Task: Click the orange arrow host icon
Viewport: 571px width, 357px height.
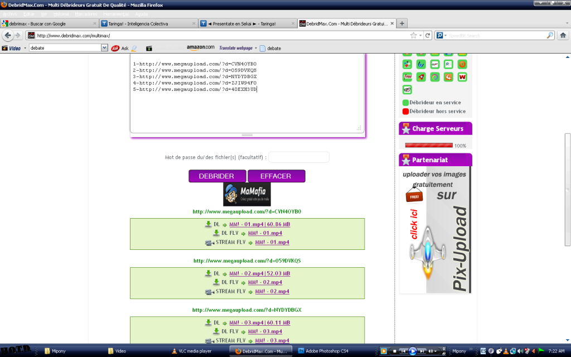Action: pyautogui.click(x=448, y=77)
